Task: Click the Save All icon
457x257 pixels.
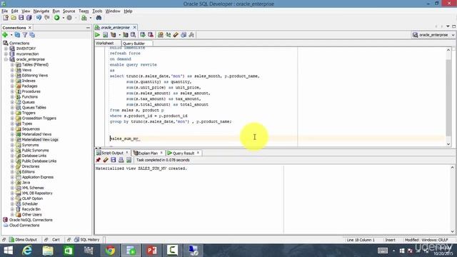Action: [29, 18]
